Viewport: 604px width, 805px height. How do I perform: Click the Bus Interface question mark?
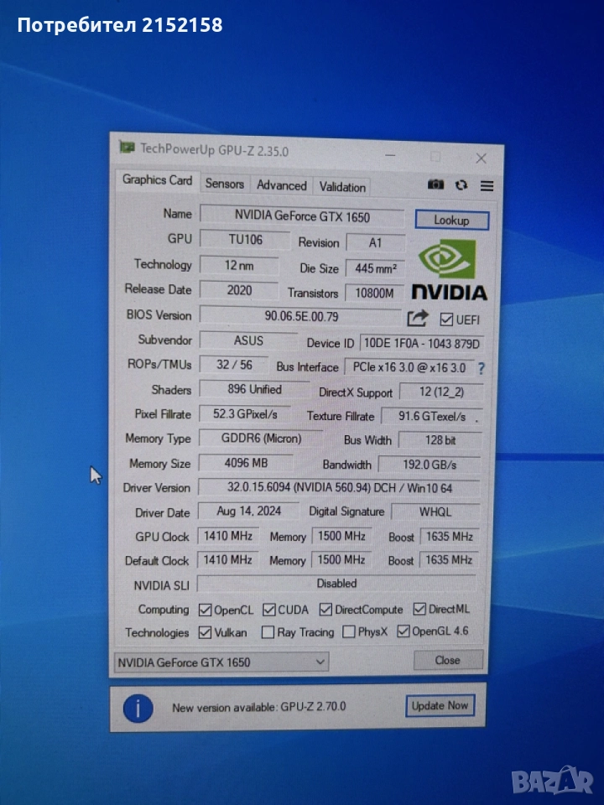[x=481, y=368]
